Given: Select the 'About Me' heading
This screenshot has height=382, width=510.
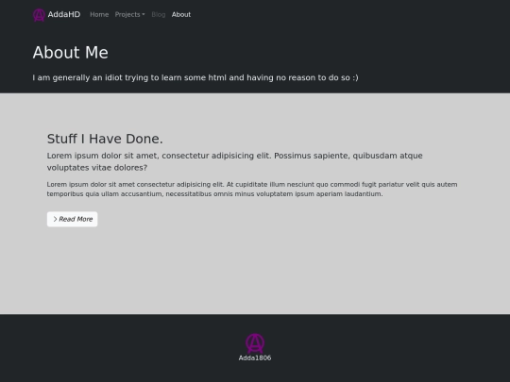Looking at the screenshot, I should pyautogui.click(x=70, y=52).
